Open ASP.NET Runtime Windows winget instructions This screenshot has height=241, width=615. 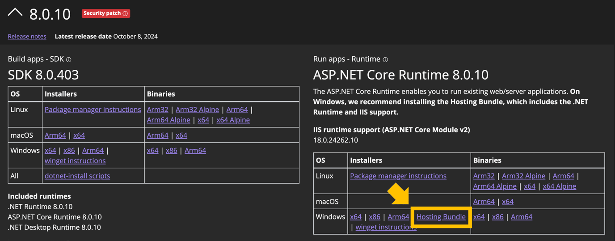click(386, 227)
